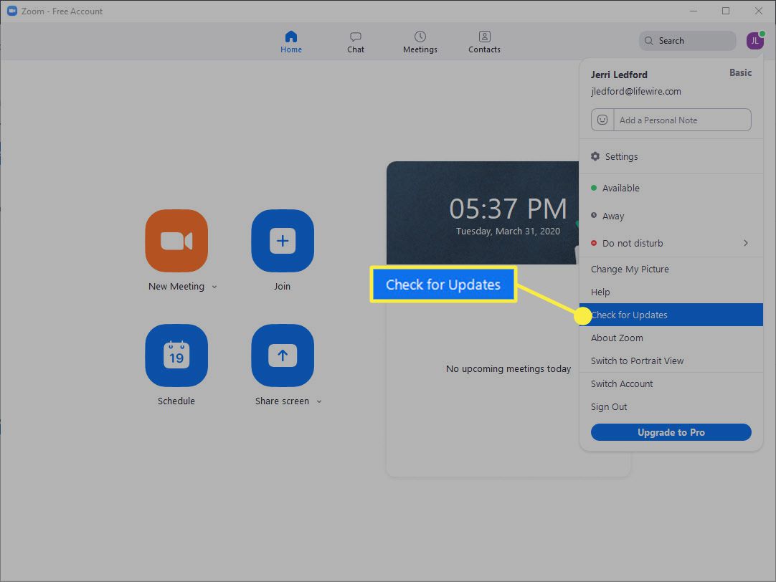Viewport: 776px width, 582px height.
Task: Enable Do not disturb status
Action: 632,244
